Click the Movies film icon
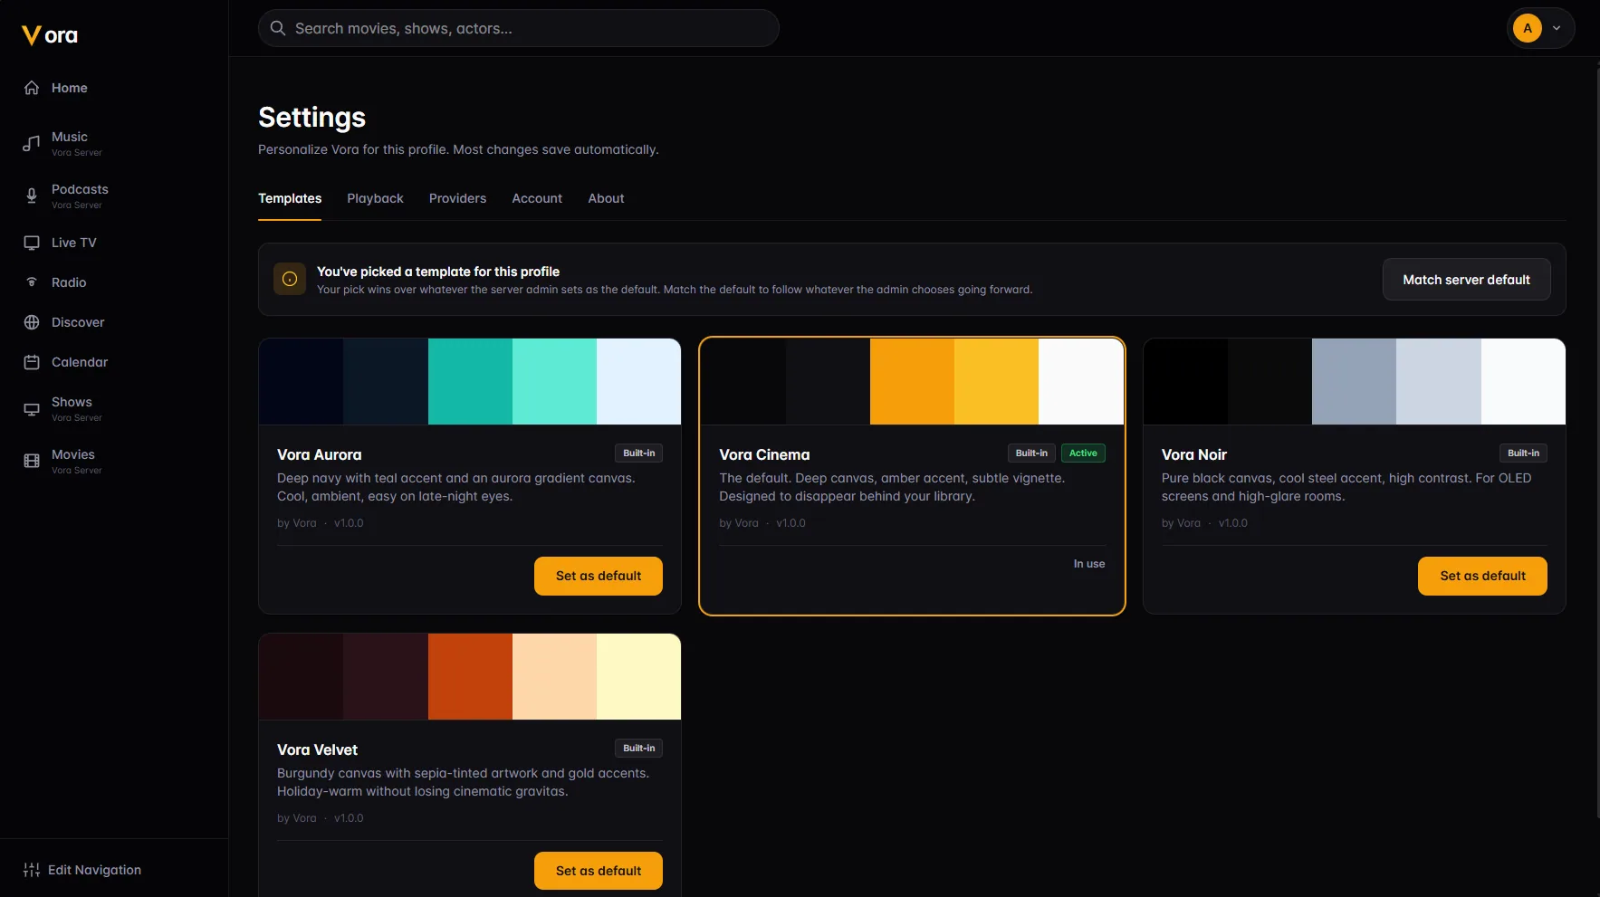 coord(32,462)
